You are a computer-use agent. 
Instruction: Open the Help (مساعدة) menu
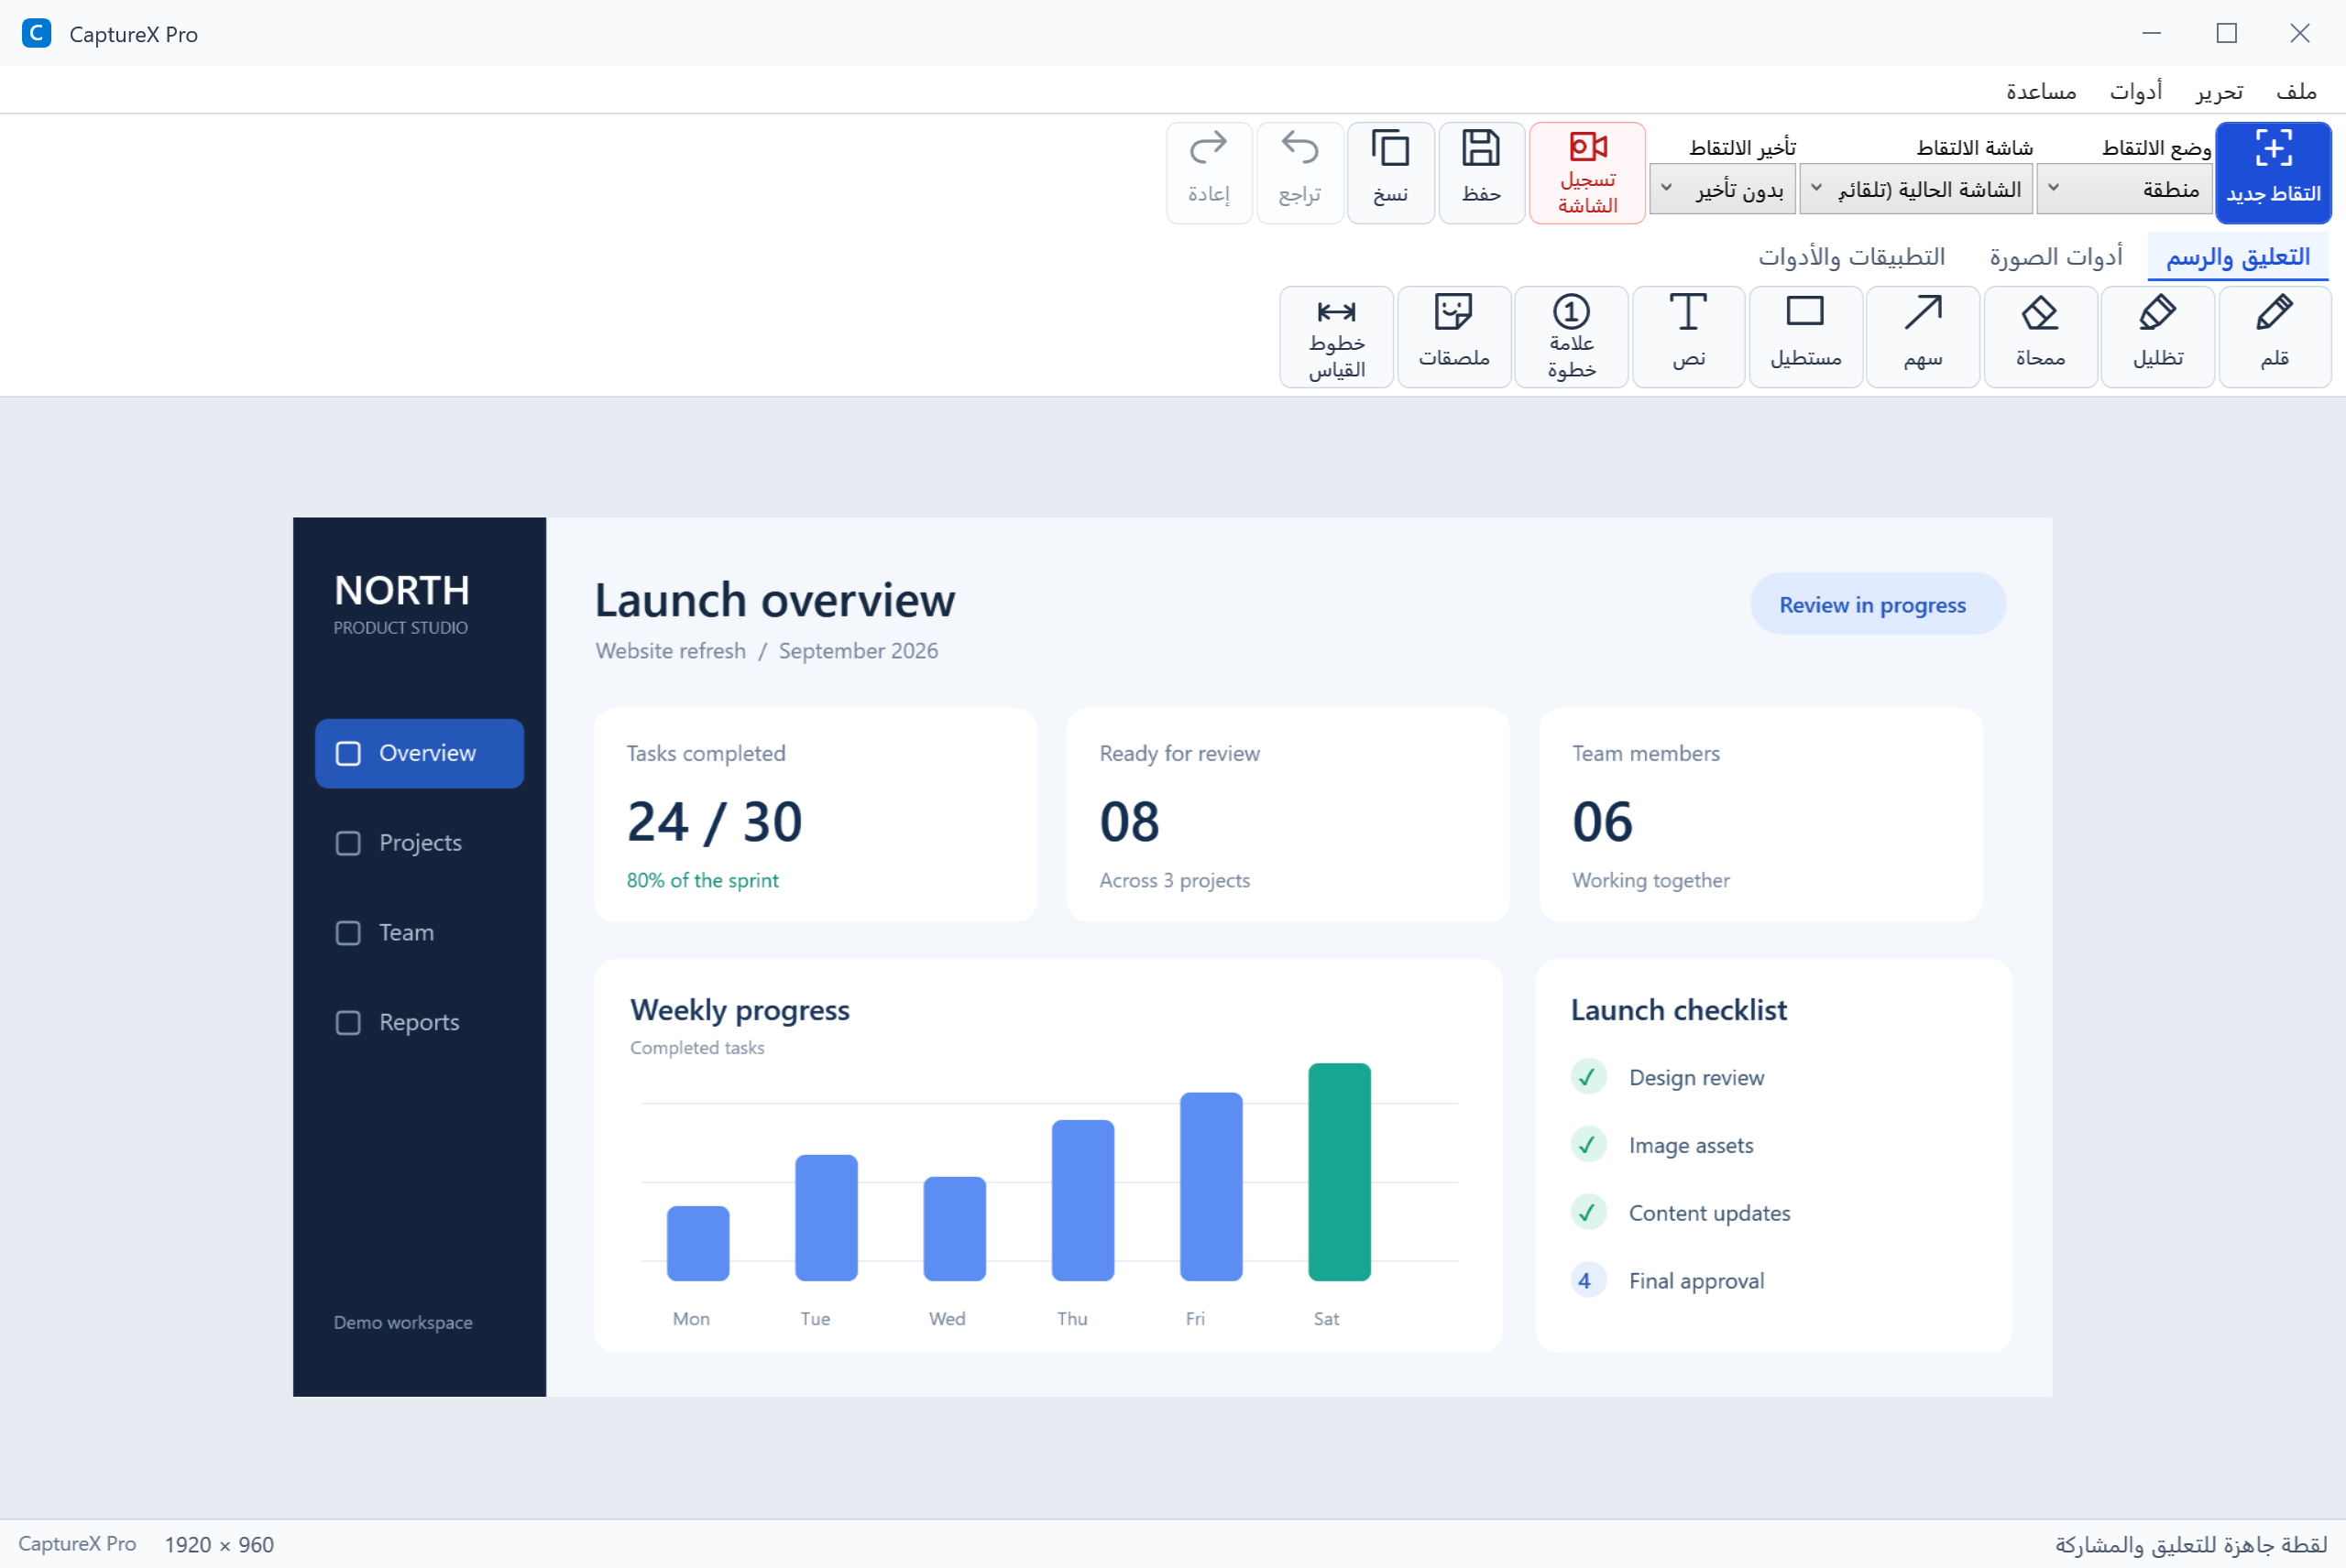(x=2041, y=91)
